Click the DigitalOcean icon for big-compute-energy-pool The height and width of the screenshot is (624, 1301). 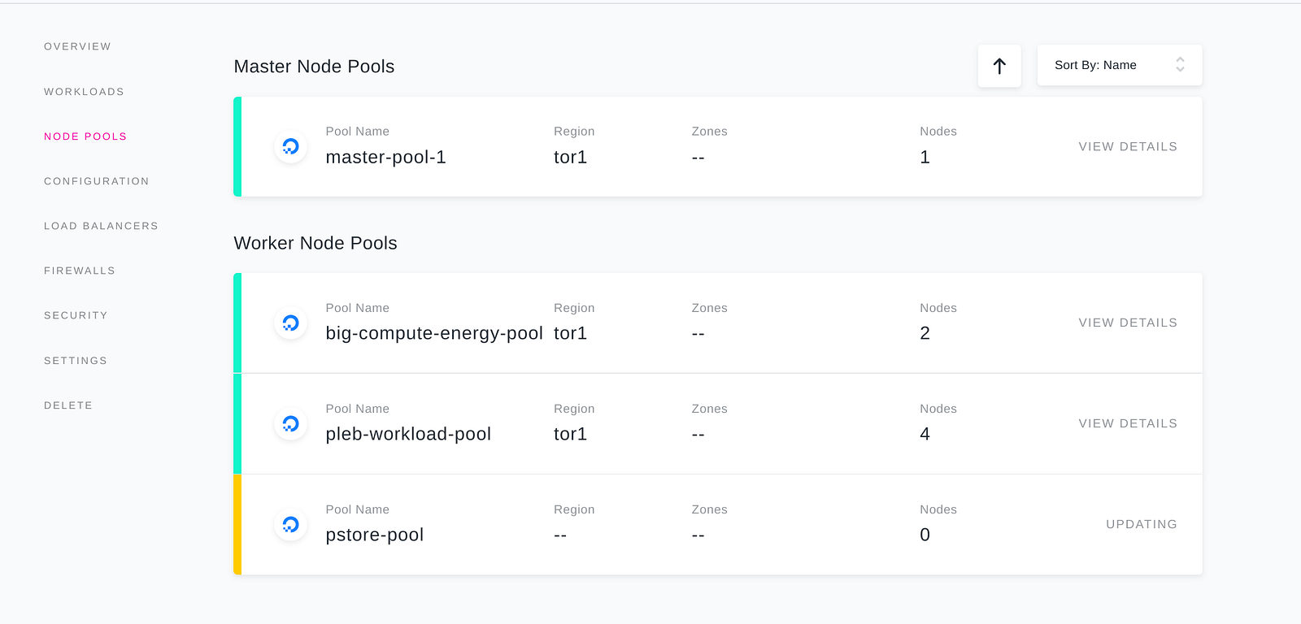[290, 323]
